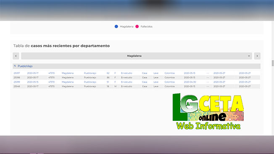
Task: Click the 2020-04-30 date in row 23099
Action: [x=190, y=82]
